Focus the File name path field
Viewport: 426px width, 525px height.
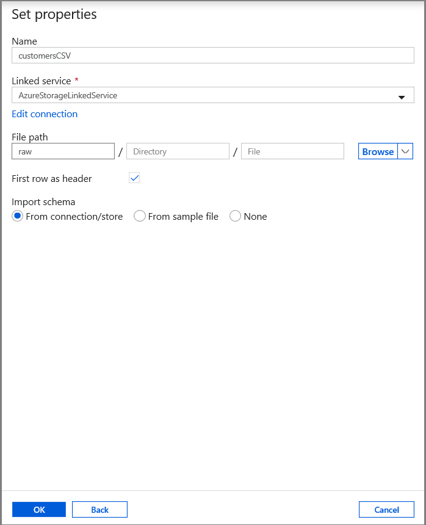click(x=292, y=151)
